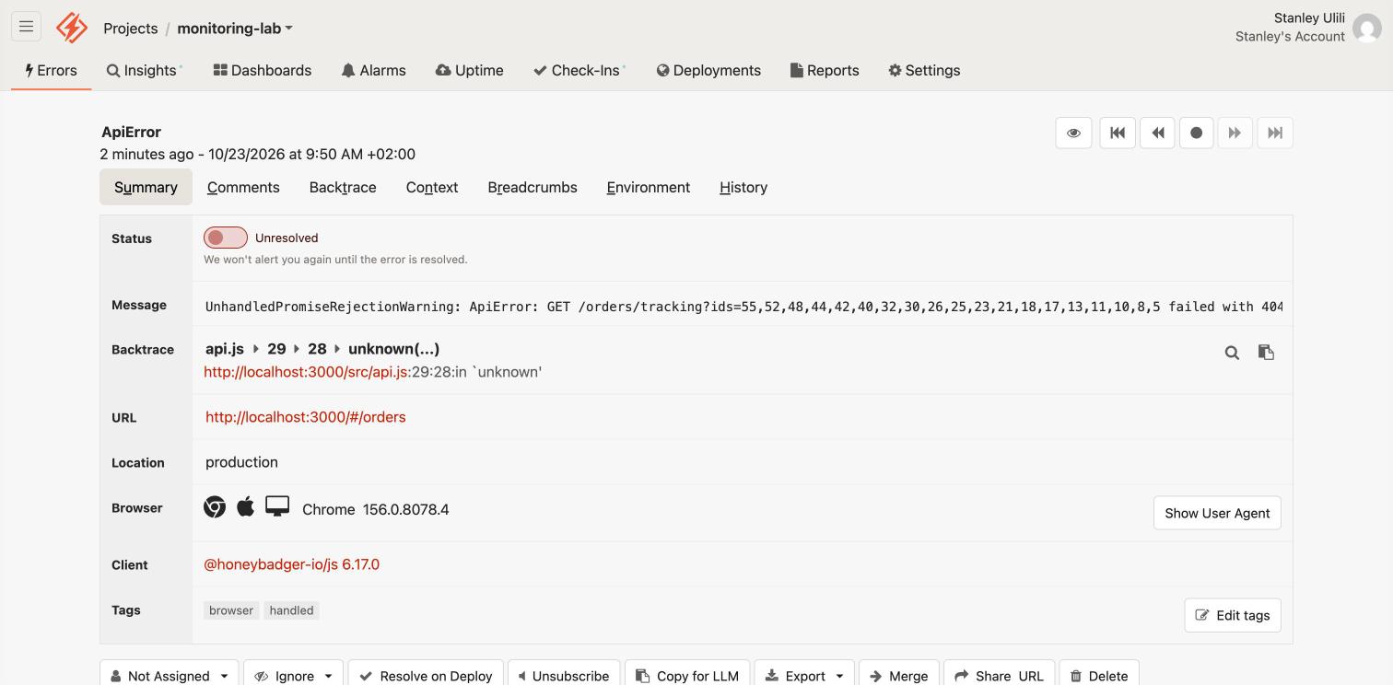The image size is (1393, 685).
Task: Switch to the Breadcrumbs tab
Action: click(533, 187)
